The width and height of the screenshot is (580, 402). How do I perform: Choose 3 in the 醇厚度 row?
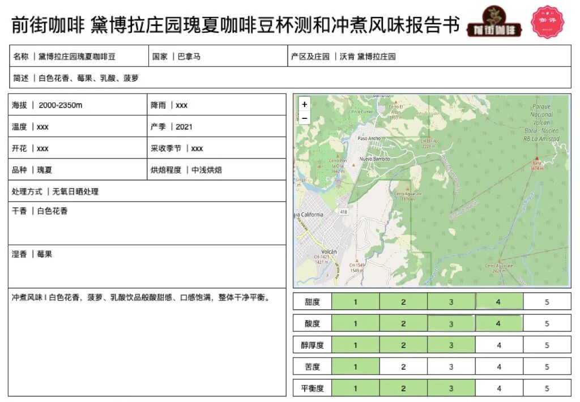(451, 345)
